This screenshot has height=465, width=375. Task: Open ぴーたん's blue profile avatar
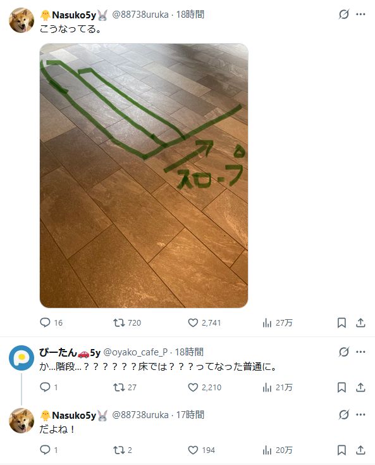(22, 358)
